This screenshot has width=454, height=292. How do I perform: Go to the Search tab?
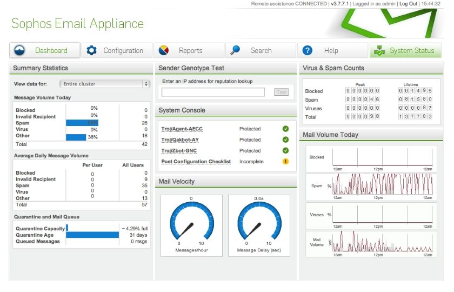coord(261,50)
